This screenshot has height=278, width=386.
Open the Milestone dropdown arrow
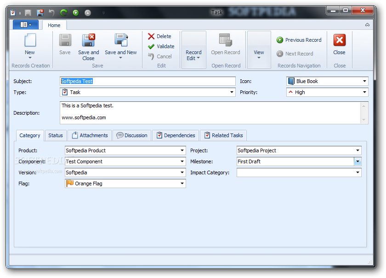358,162
